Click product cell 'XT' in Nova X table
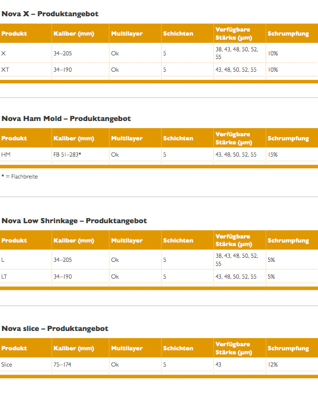 coord(5,70)
